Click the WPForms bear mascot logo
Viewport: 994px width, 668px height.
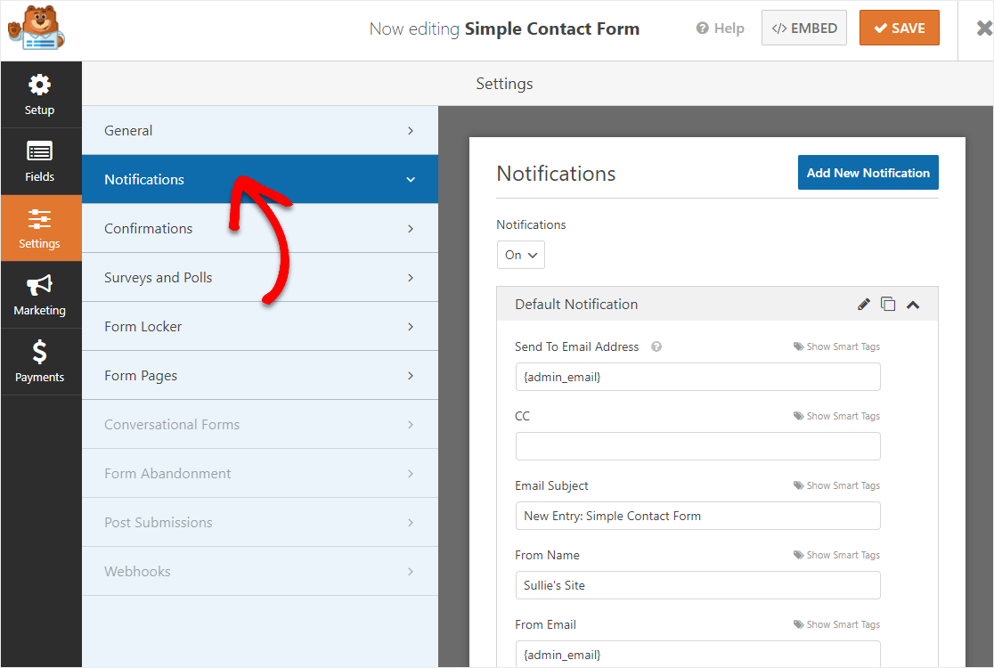37,29
